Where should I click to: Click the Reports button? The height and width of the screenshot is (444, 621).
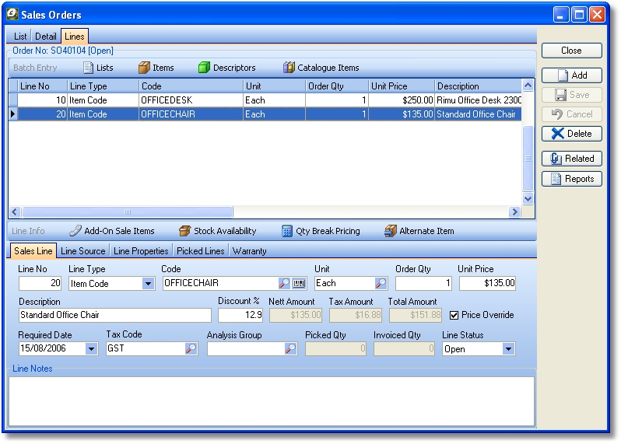tap(572, 179)
